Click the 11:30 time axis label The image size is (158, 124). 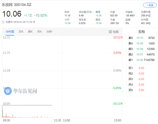(57, 121)
